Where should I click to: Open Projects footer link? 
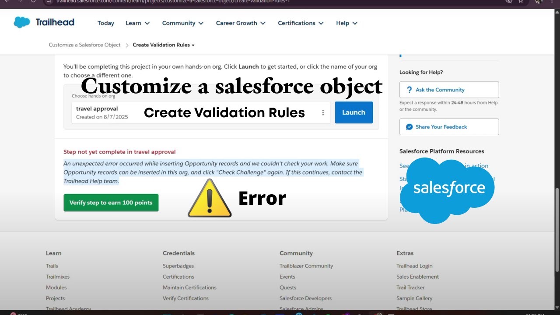[x=55, y=298]
